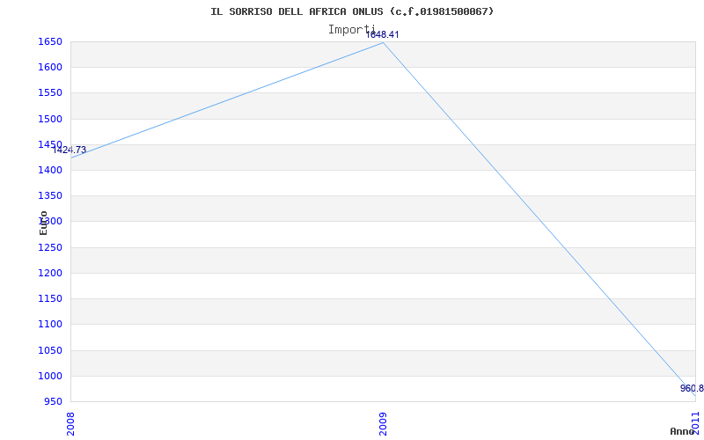The height and width of the screenshot is (440, 704).
Task: Select the 1648.41 data point label
Action: click(x=383, y=35)
